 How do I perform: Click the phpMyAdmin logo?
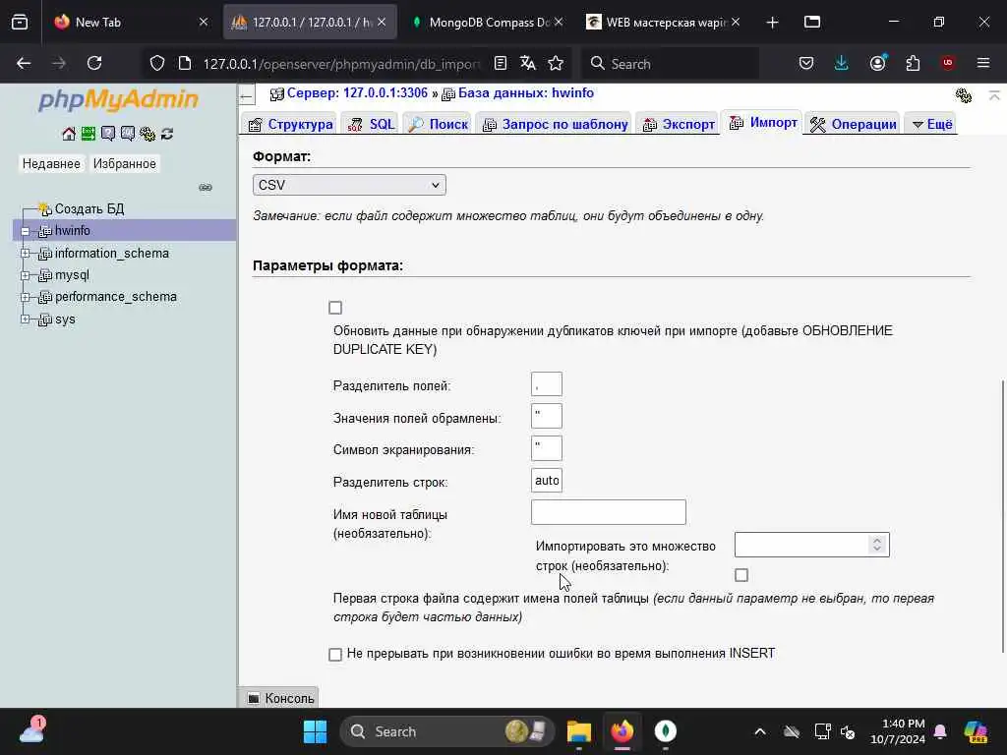click(x=118, y=99)
